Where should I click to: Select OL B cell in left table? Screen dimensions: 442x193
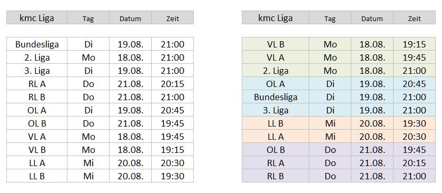[37, 123]
